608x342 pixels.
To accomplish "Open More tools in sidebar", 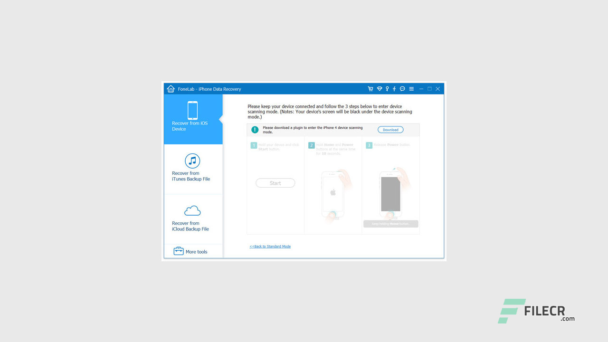I will 193,251.
